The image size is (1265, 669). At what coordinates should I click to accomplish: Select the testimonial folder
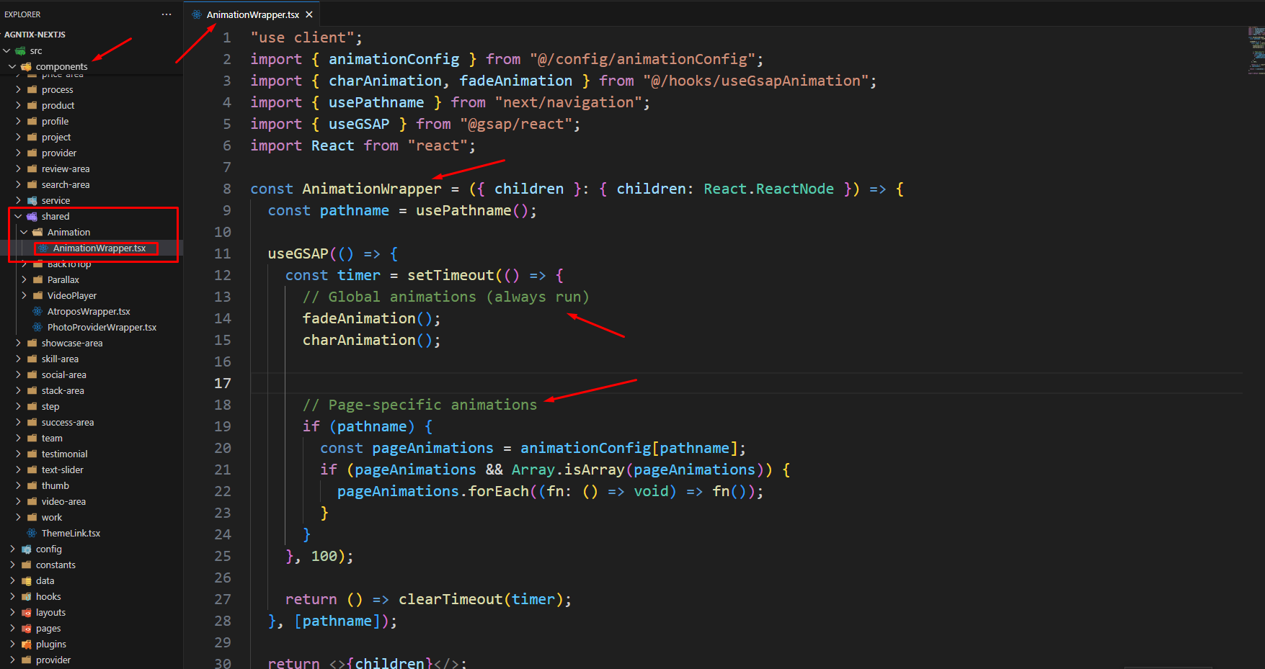64,454
